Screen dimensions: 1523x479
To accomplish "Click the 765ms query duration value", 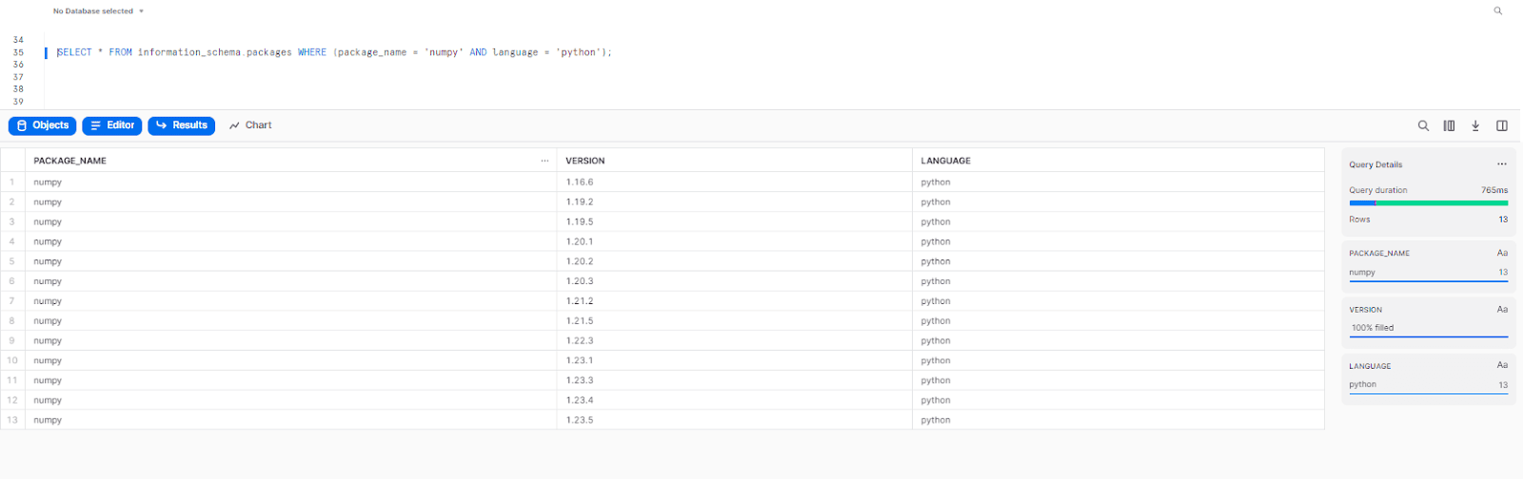I will (1494, 190).
